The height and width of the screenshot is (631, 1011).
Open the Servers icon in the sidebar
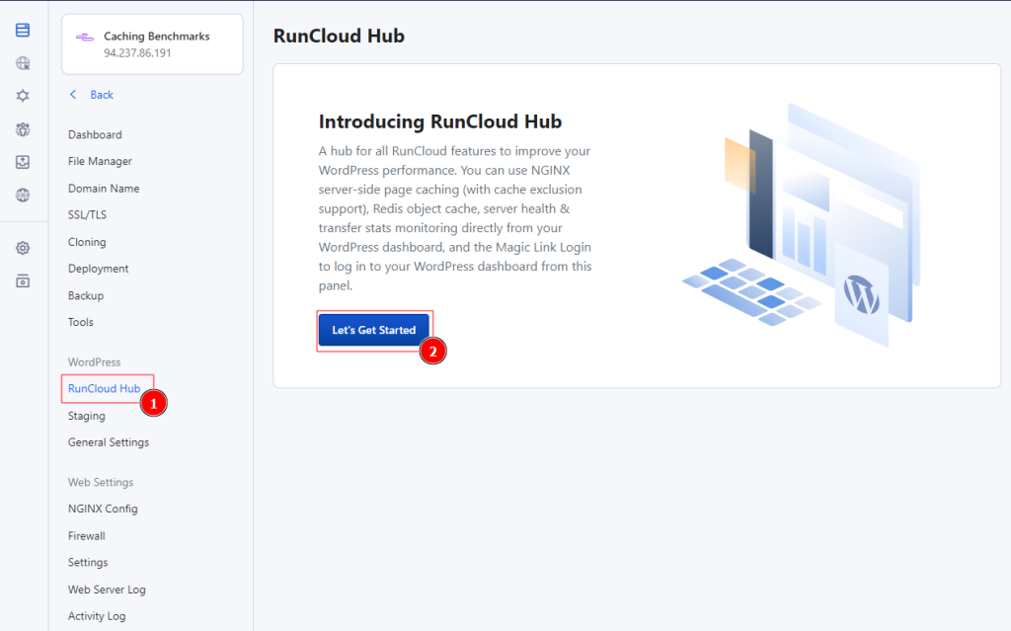(x=23, y=31)
